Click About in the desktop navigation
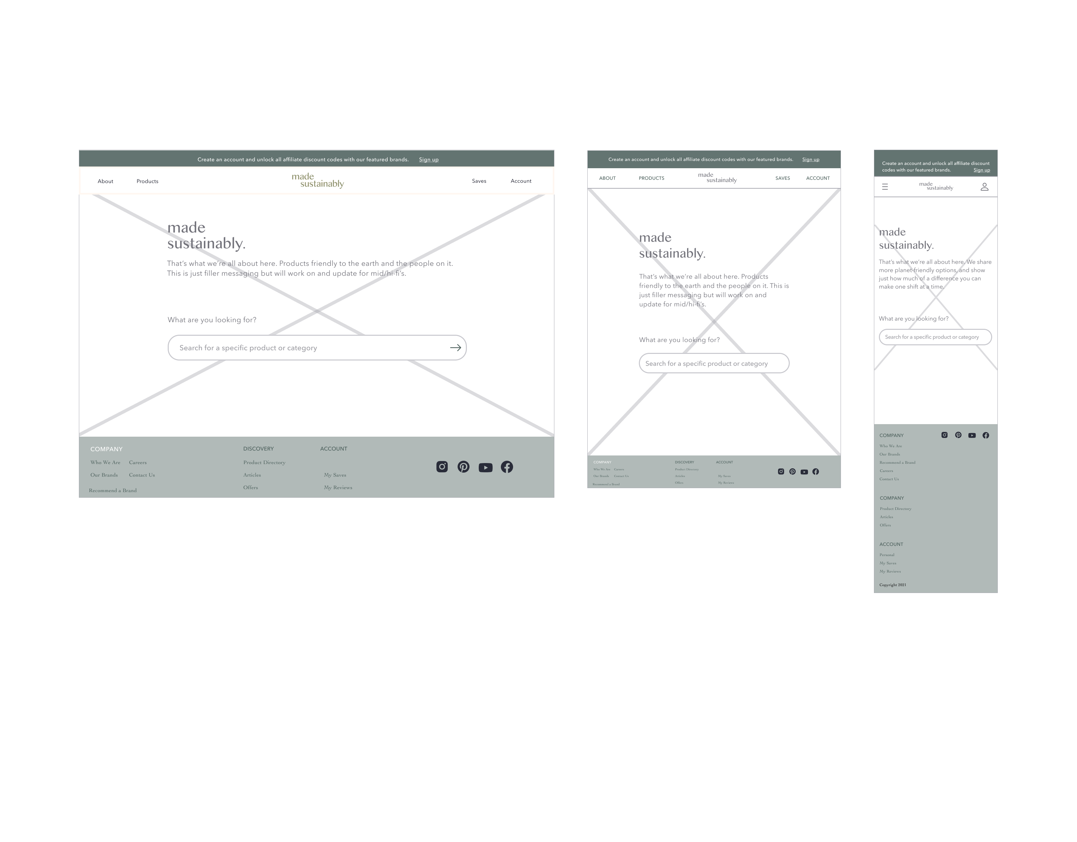The image size is (1077, 842). tap(105, 181)
